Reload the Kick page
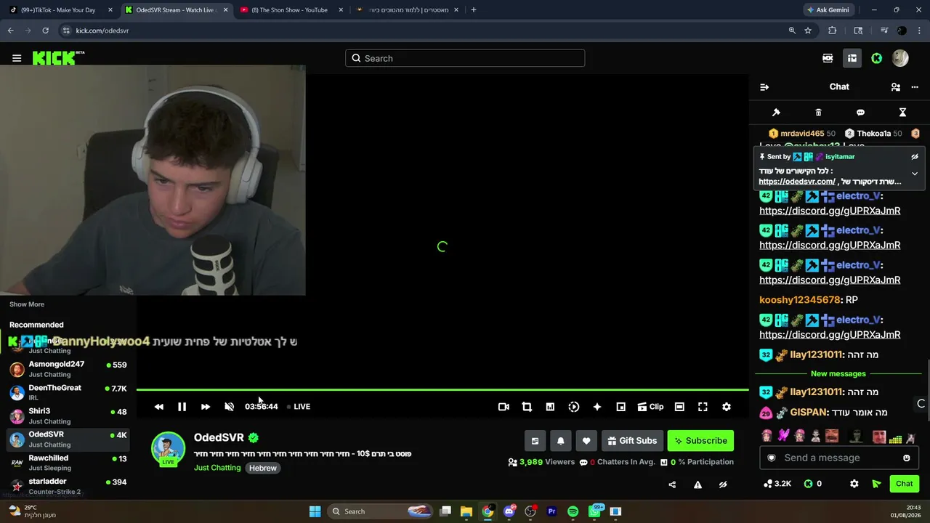Image resolution: width=930 pixels, height=523 pixels. pos(45,31)
